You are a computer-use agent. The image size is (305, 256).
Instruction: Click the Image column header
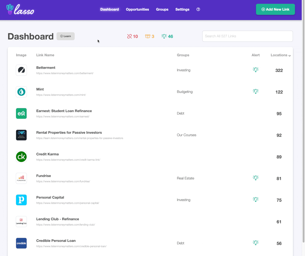coord(21,55)
